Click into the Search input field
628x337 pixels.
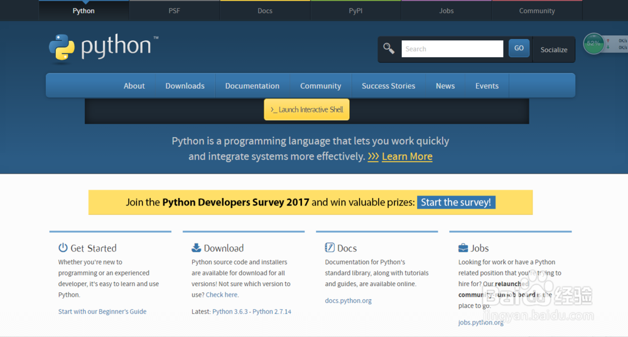pyautogui.click(x=453, y=49)
